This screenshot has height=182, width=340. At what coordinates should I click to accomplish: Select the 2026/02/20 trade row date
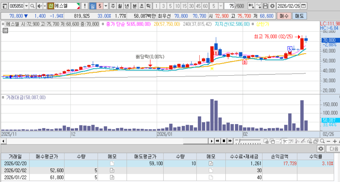click(x=15, y=164)
